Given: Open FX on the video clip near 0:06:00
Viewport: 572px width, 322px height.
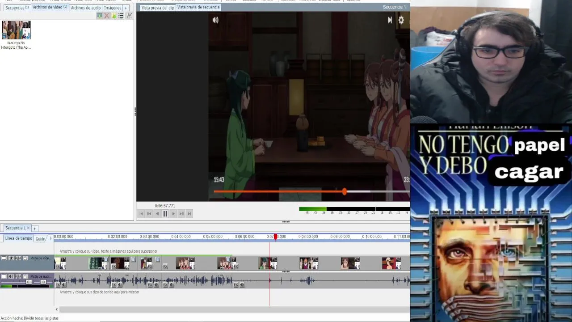Looking at the screenshot, I should (x=236, y=267).
